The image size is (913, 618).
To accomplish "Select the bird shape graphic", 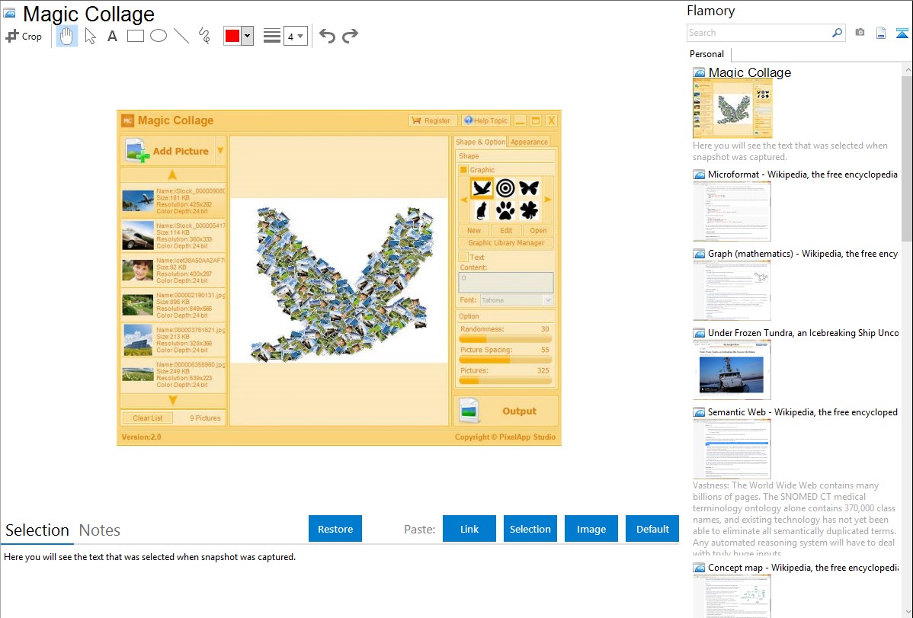I will (482, 188).
